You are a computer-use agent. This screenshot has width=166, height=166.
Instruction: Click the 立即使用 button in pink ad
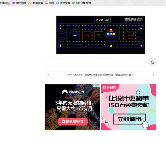(129, 119)
